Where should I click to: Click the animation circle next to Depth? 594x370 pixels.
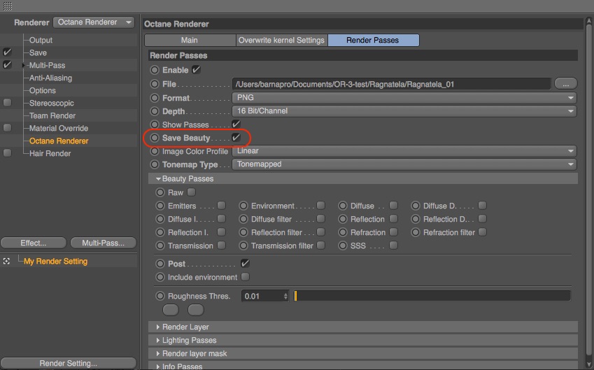click(x=155, y=111)
